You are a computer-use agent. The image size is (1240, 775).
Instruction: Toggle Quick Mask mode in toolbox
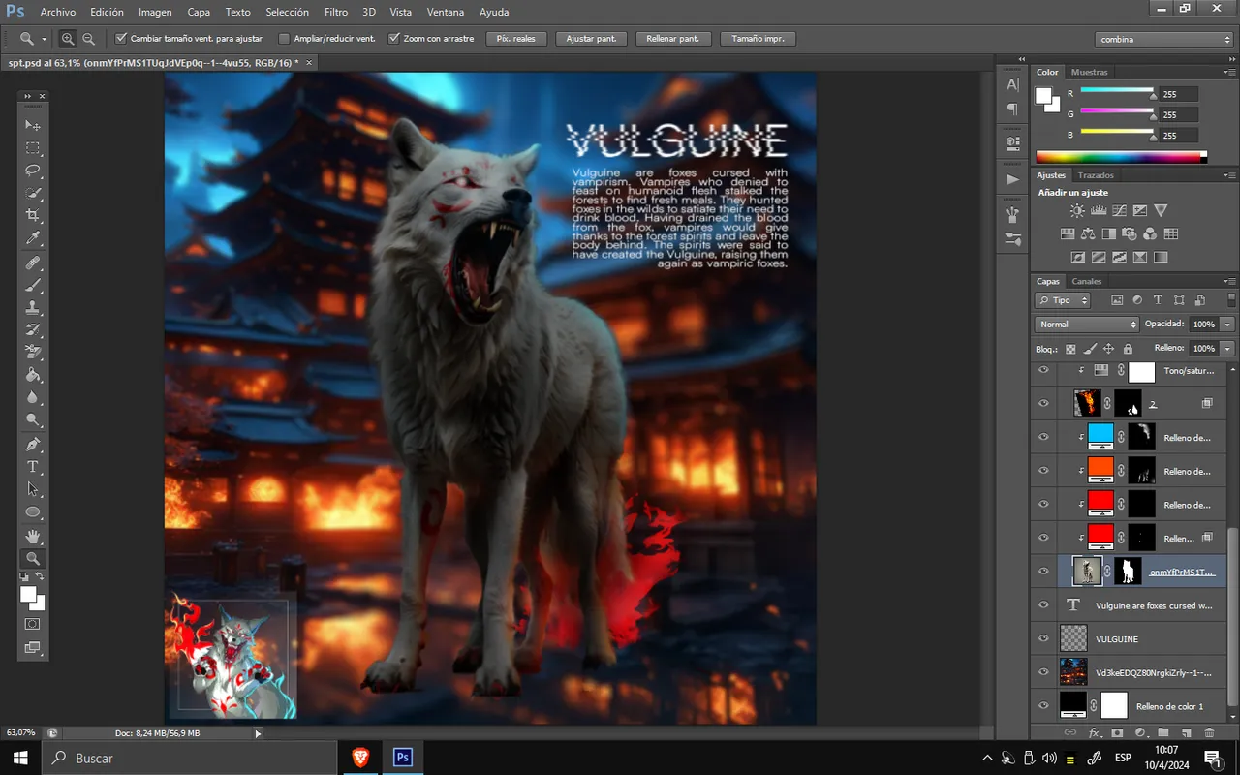pos(33,624)
